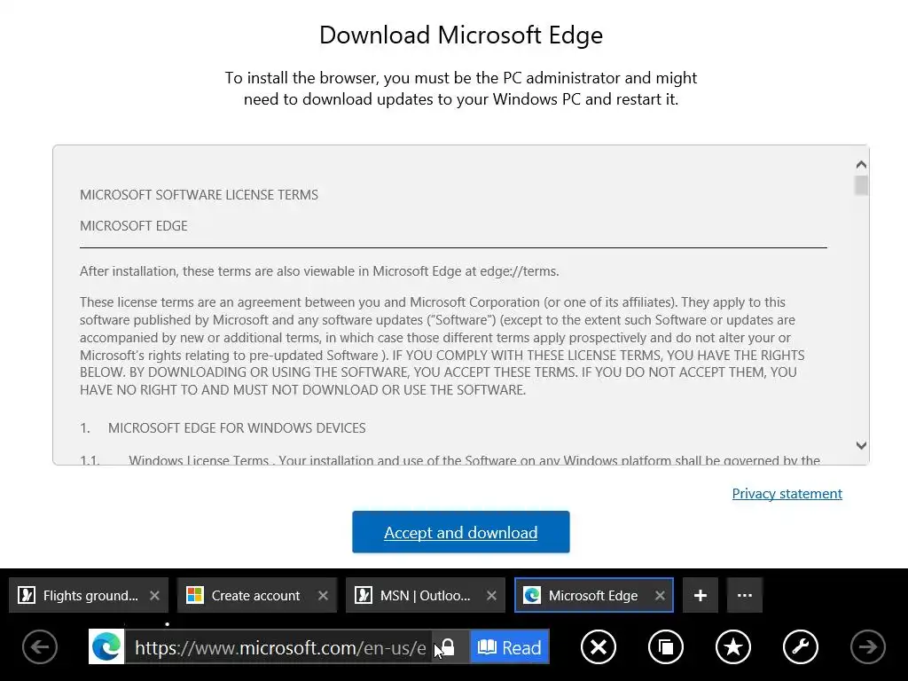Click Accept and download button
Image resolution: width=908 pixels, height=681 pixels.
[x=461, y=532]
